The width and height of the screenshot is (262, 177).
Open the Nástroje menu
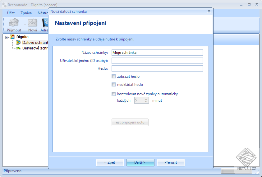point(43,13)
